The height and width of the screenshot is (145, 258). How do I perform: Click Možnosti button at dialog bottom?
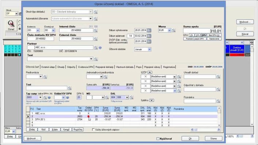33,138
